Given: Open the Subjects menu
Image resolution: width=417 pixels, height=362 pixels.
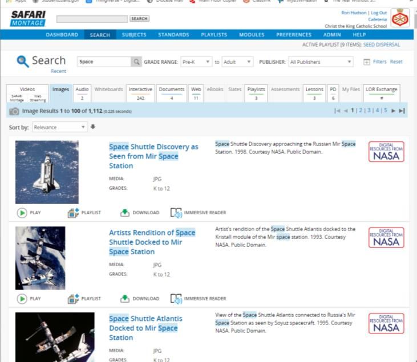Looking at the screenshot, I should click(x=134, y=35).
